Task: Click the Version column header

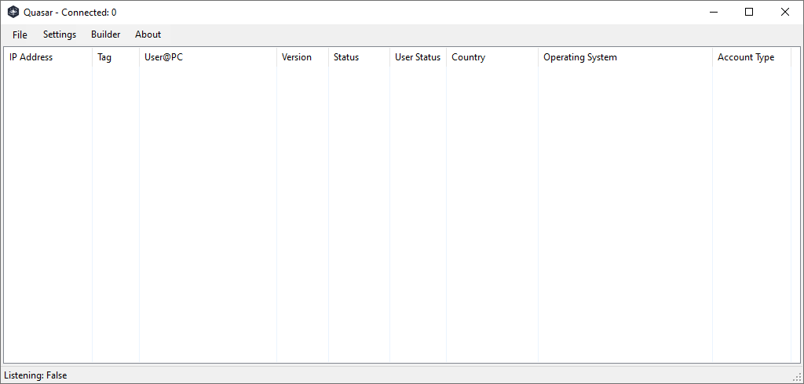Action: point(297,57)
